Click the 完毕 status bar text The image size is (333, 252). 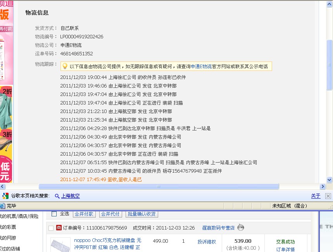[11, 206]
